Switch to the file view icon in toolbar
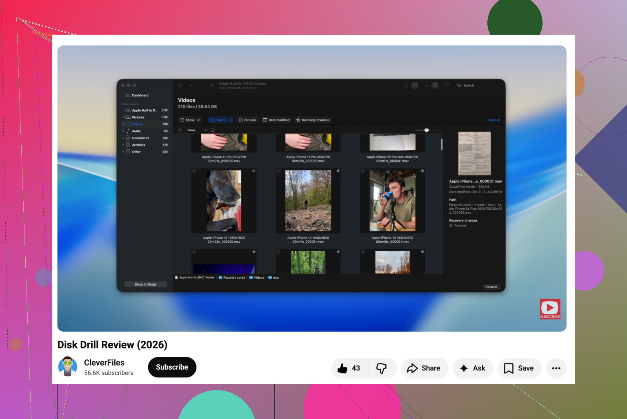The width and height of the screenshot is (627, 419). (406, 85)
